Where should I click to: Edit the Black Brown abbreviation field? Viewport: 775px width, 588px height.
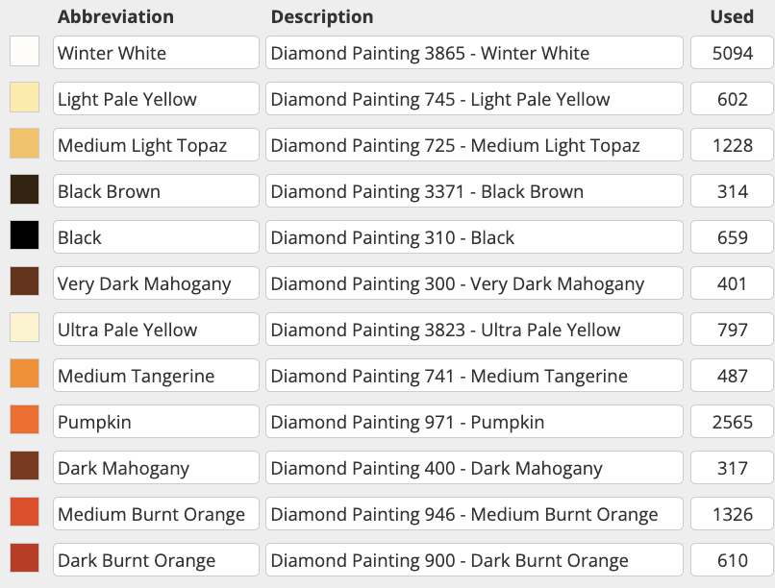[156, 191]
